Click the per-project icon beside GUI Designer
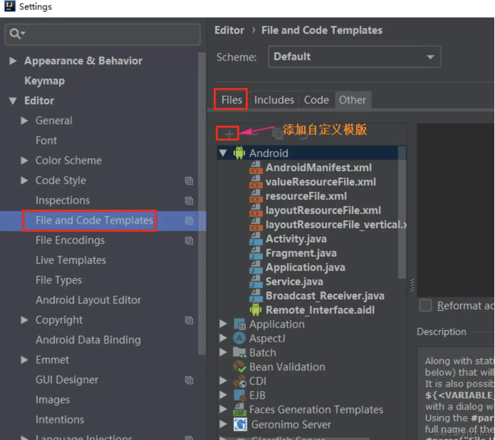 [x=189, y=380]
